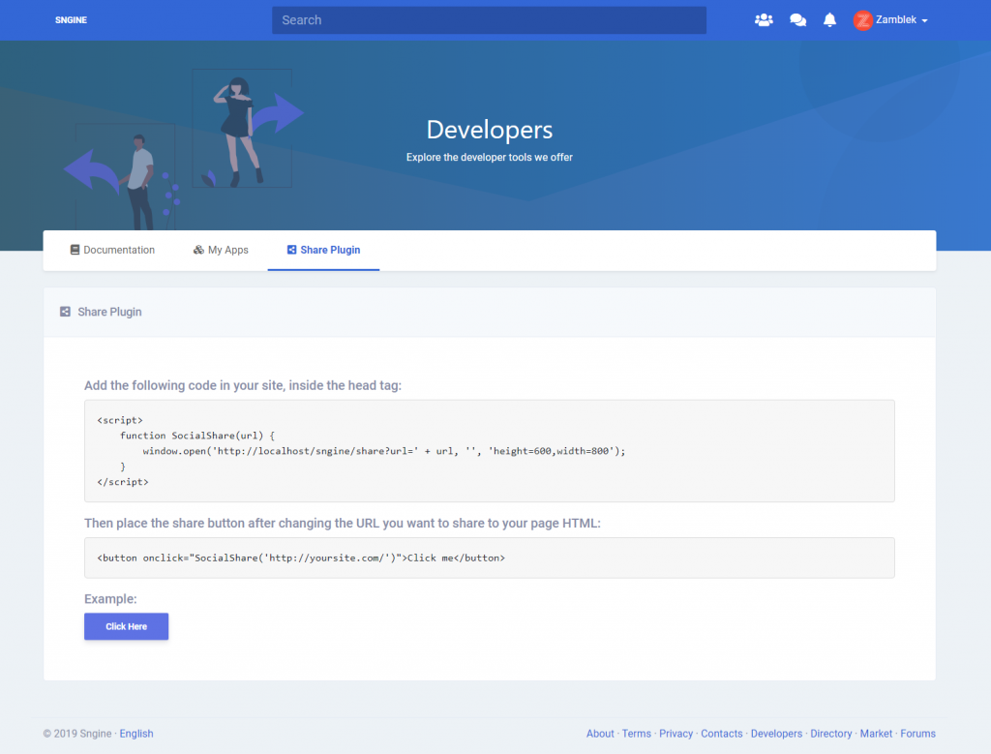Image resolution: width=991 pixels, height=754 pixels.
Task: Click the My Apps cubes icon
Action: point(198,250)
